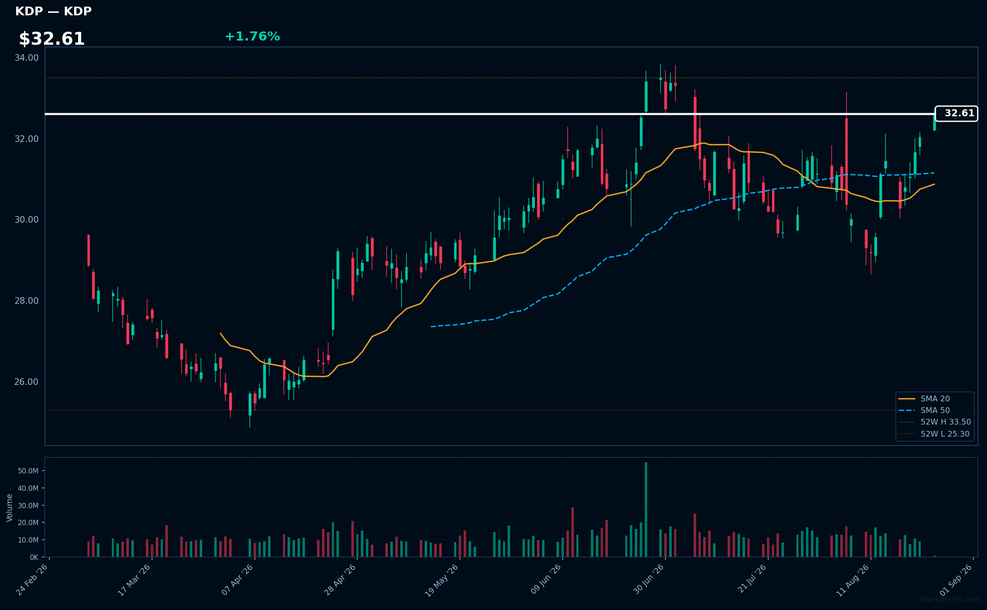Click the 10.0M volume axis label
This screenshot has width=987, height=610.
pyautogui.click(x=28, y=540)
